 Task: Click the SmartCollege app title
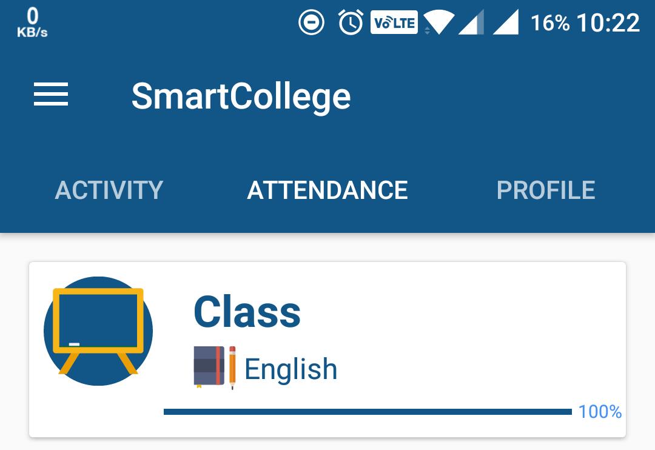click(x=241, y=96)
